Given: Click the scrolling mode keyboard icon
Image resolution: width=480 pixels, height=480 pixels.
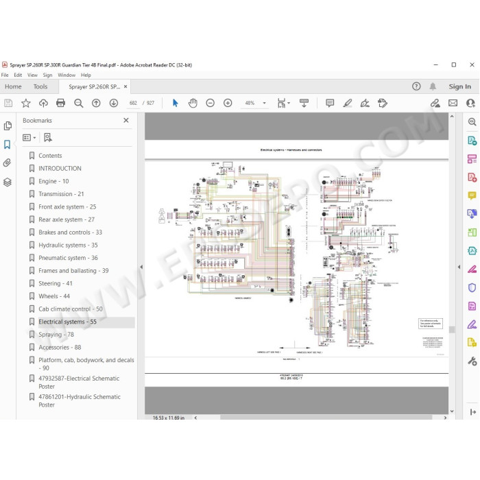Looking at the screenshot, I should [x=304, y=103].
